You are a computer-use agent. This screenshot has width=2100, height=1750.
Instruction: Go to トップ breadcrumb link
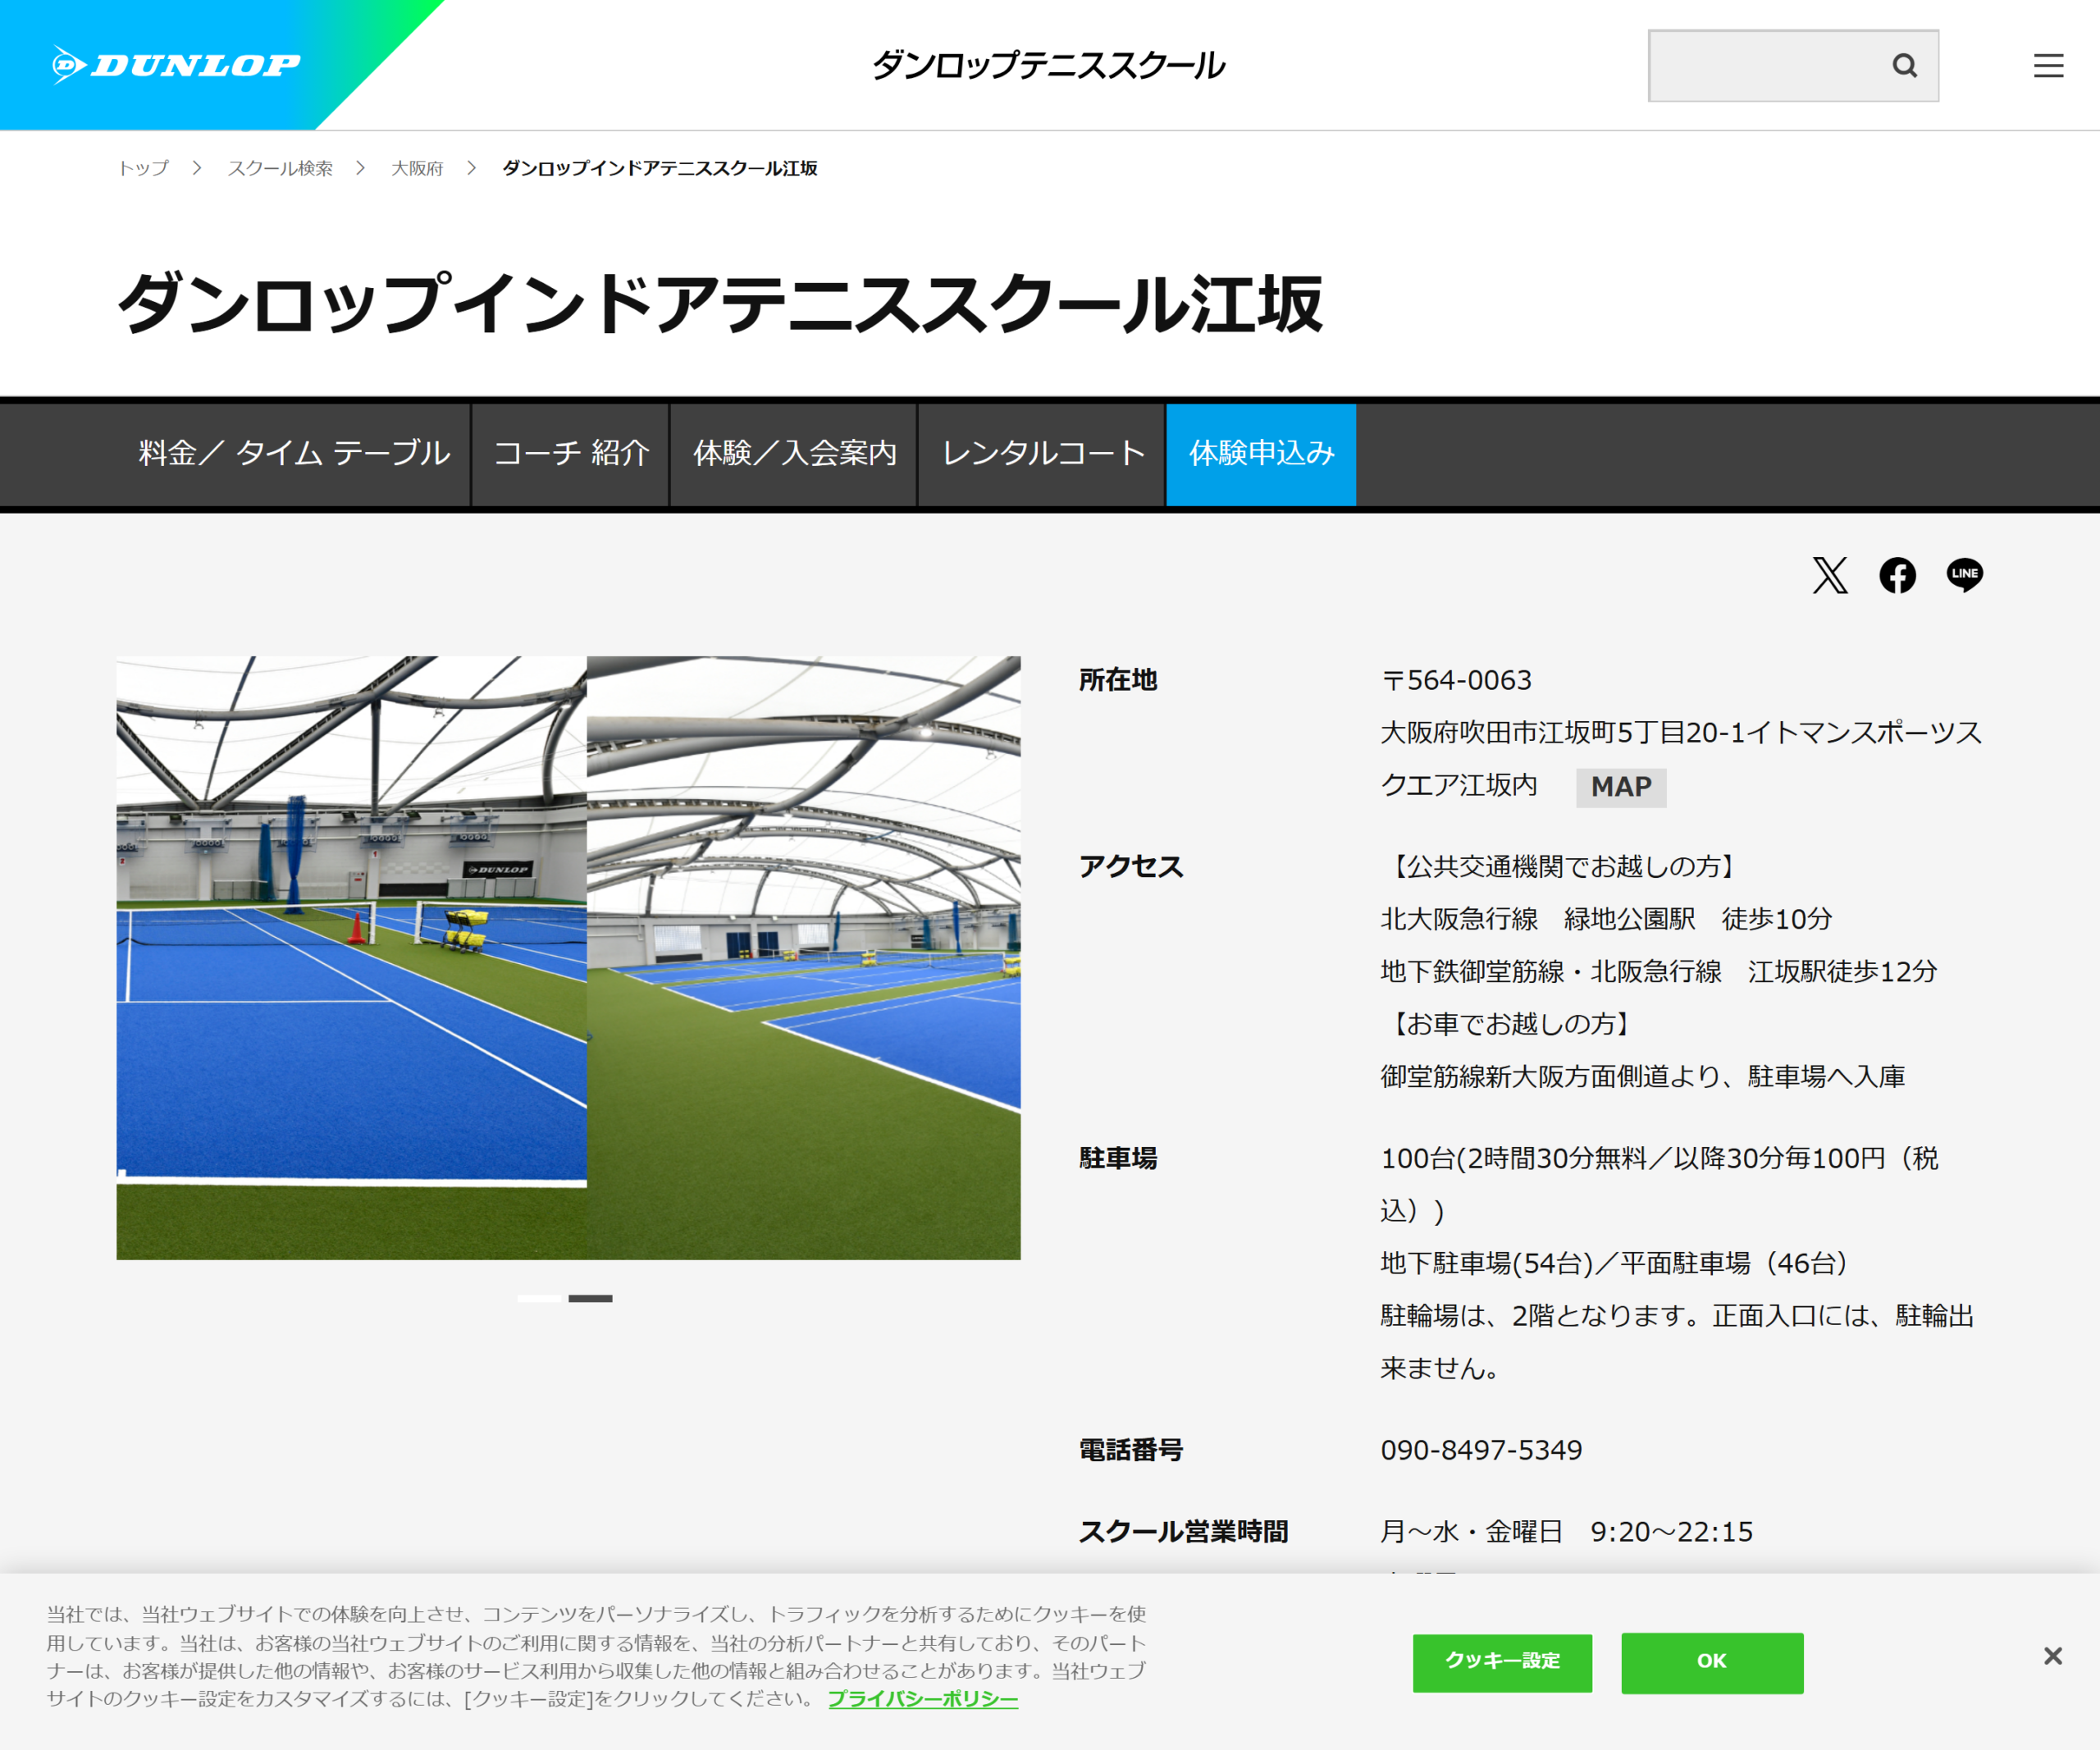pyautogui.click(x=144, y=168)
